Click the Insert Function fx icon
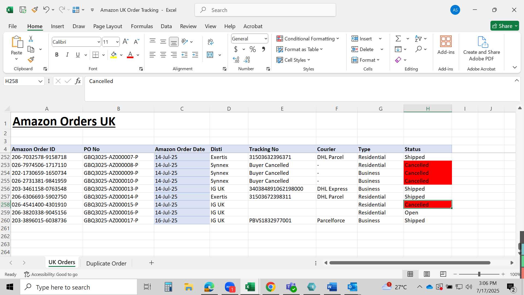Image resolution: width=524 pixels, height=295 pixels. click(78, 81)
